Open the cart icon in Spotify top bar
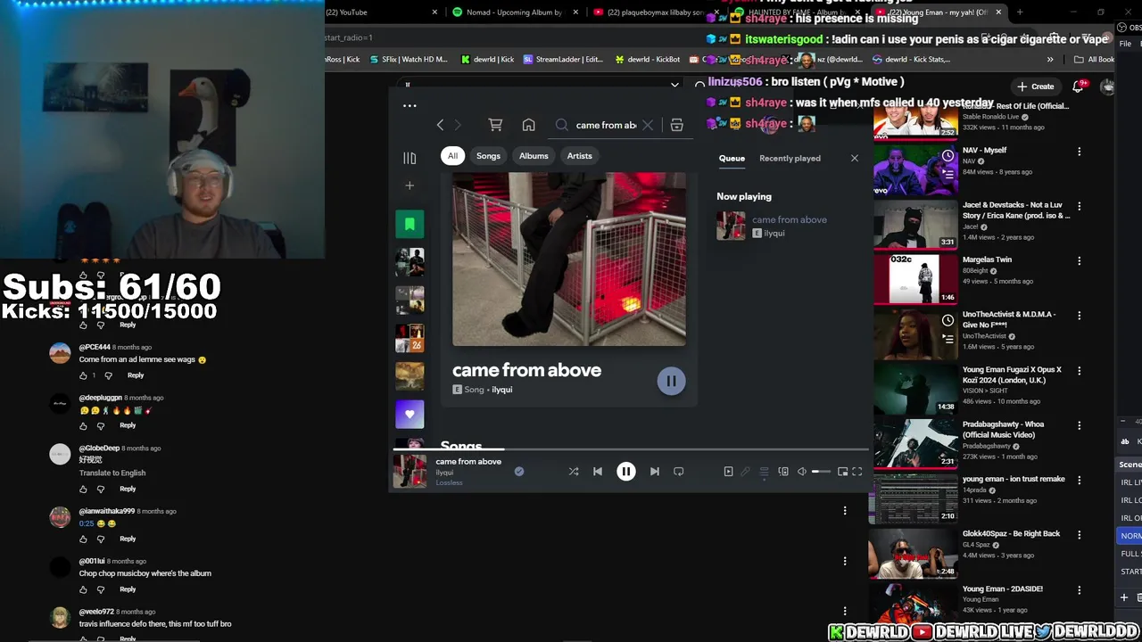1142x642 pixels. tap(495, 126)
